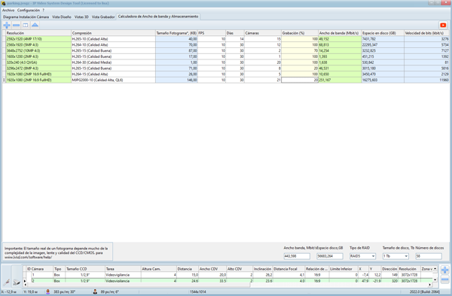This screenshot has width=452, height=296.
Task: Switch to the Vista Diseño tab
Action: (x=62, y=17)
